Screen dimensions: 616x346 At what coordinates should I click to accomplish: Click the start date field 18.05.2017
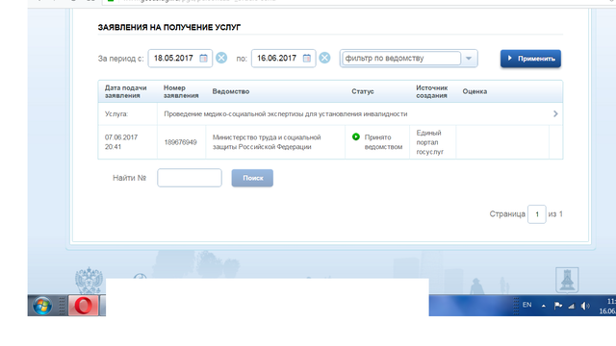180,58
